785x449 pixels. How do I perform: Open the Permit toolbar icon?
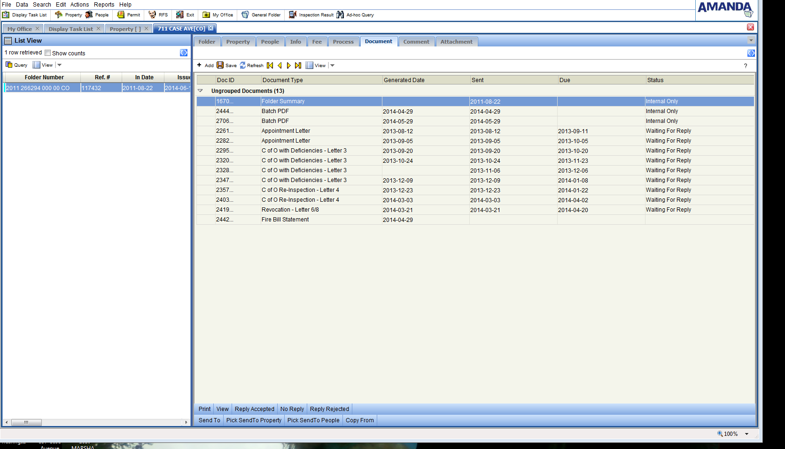121,15
